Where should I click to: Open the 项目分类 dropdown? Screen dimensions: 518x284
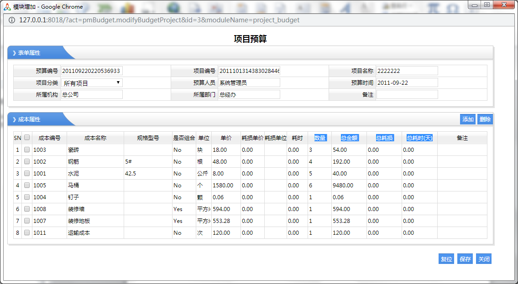(92, 83)
